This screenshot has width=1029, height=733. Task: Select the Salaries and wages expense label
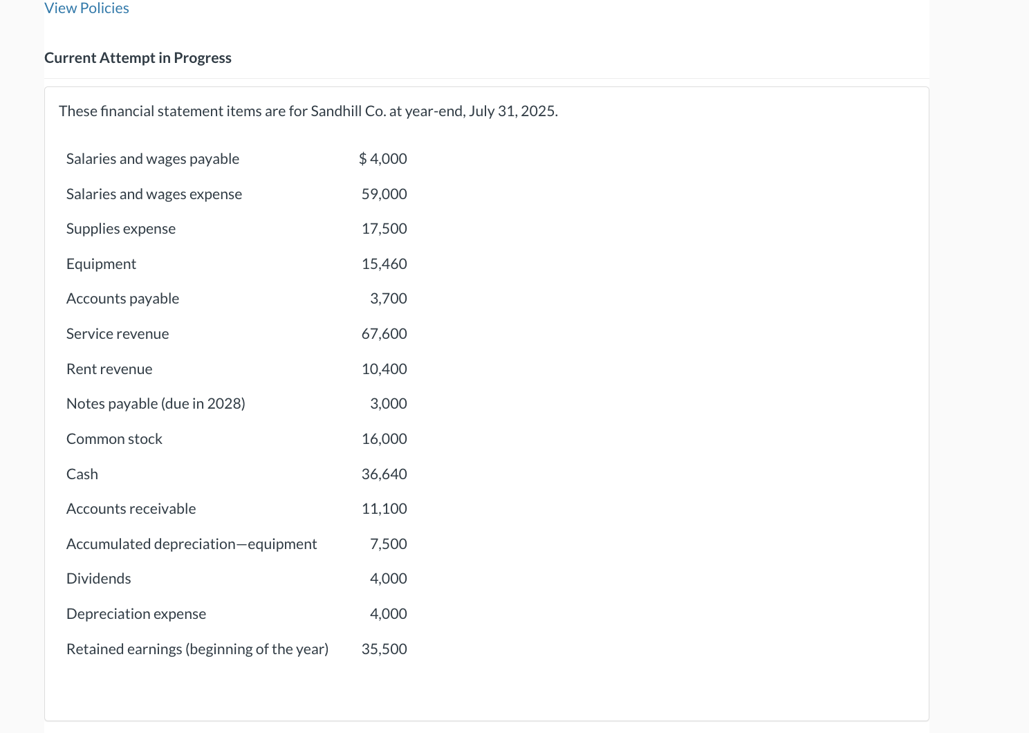click(x=154, y=194)
